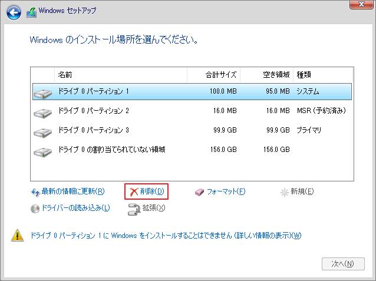This screenshot has width=376, height=281.
Task: Click the 16.0 MB total size cell
Action: (x=225, y=111)
